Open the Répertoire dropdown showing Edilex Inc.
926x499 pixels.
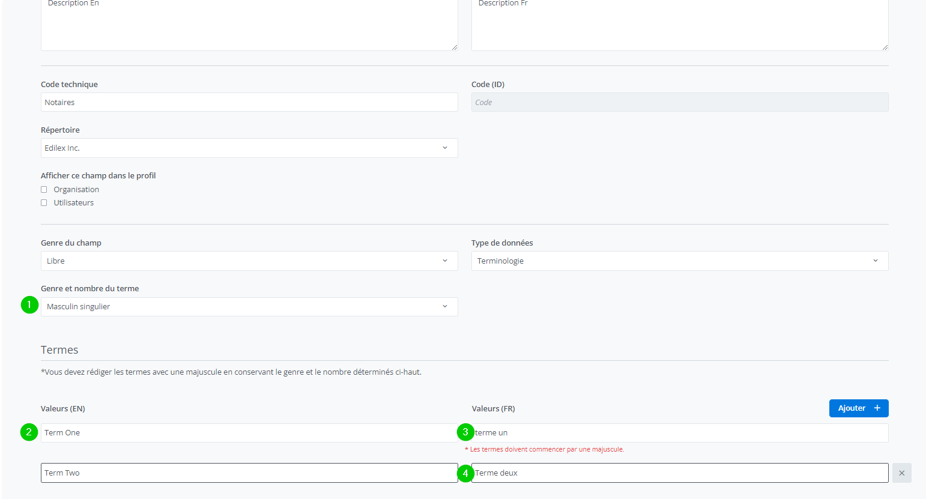click(x=249, y=148)
